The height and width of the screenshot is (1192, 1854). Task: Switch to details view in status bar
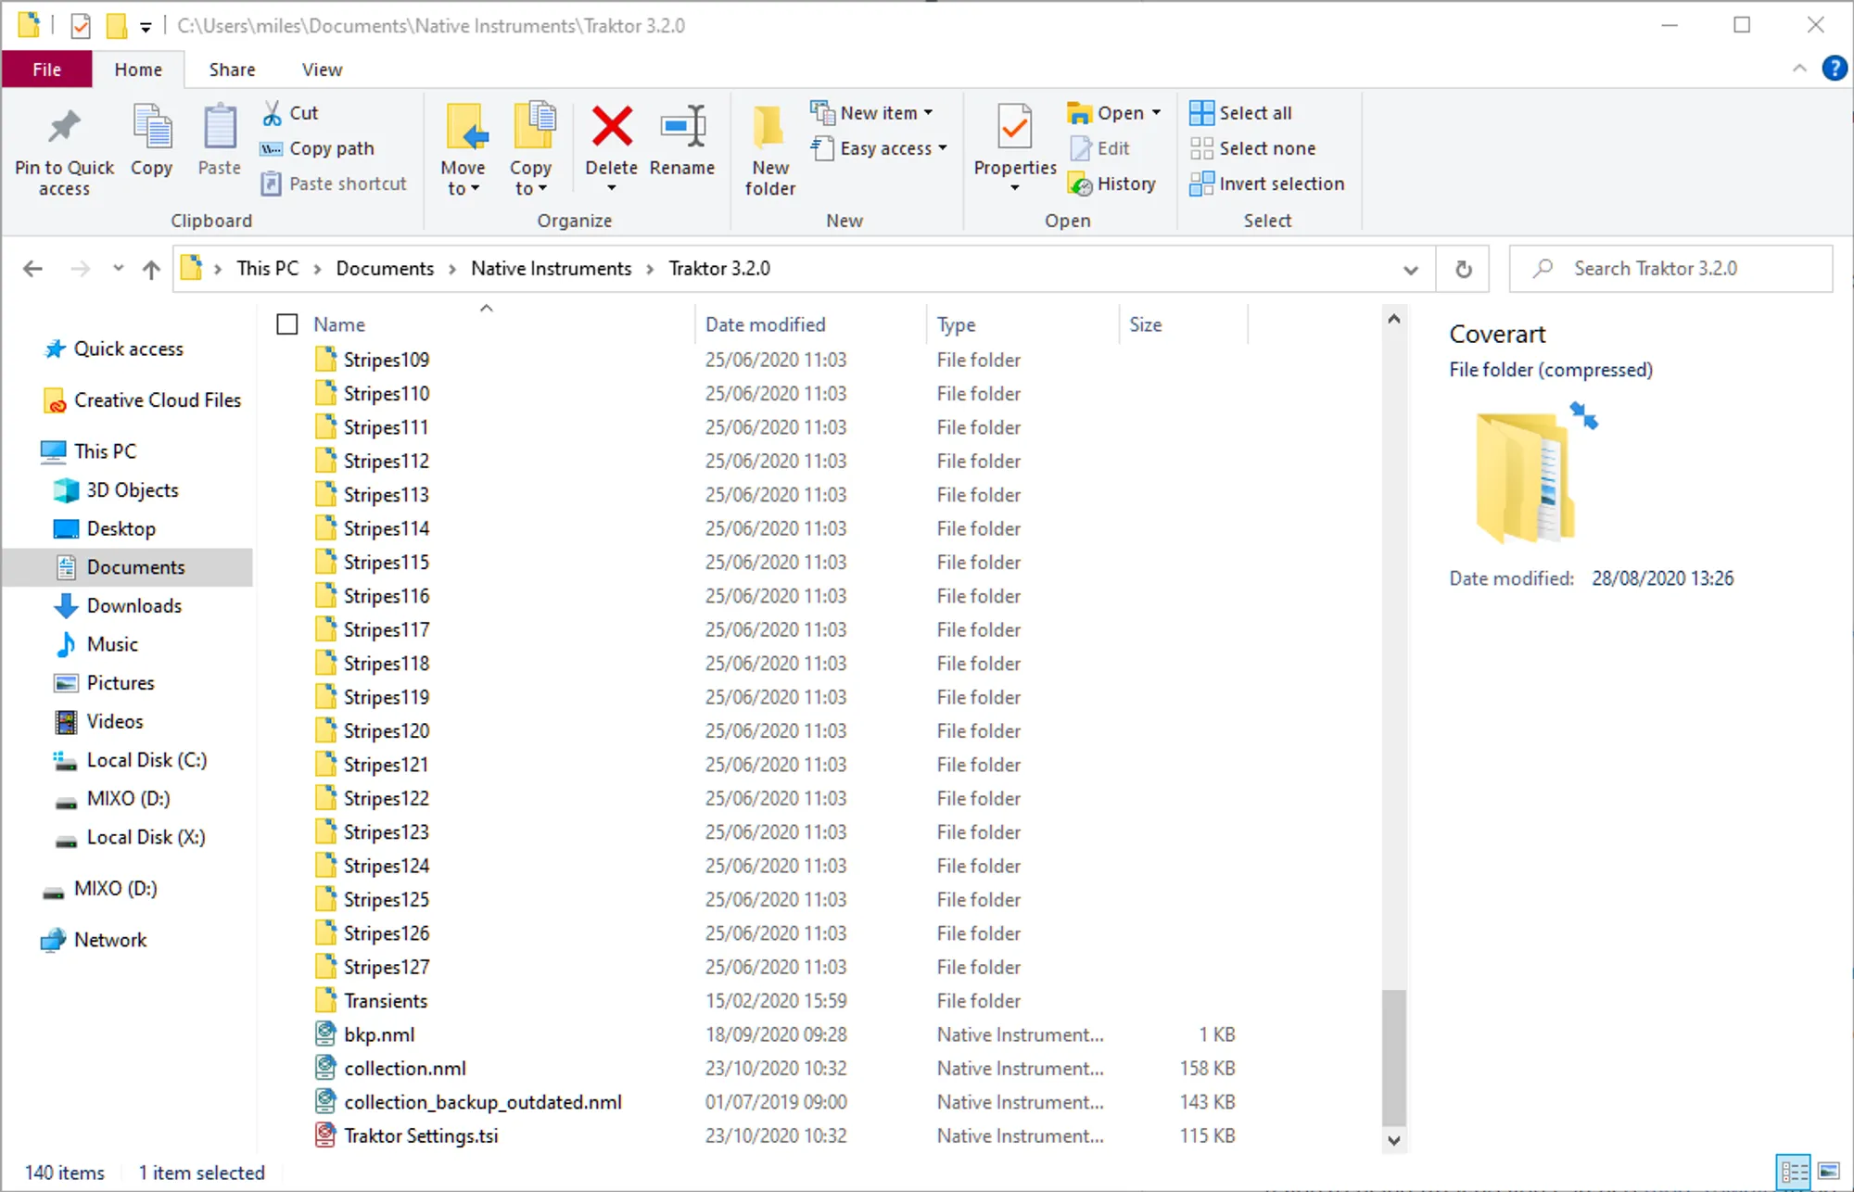click(x=1794, y=1172)
